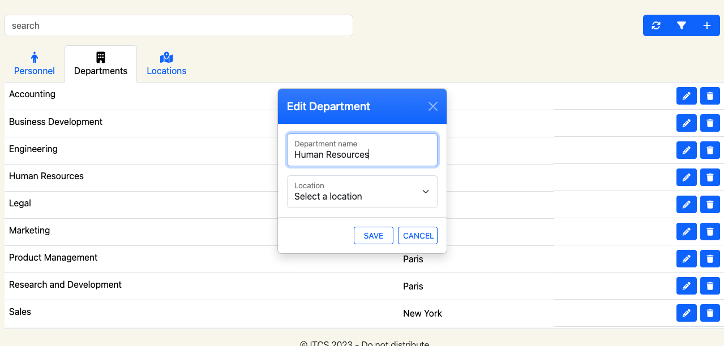
Task: Click trash icon for Legal row
Action: click(710, 205)
